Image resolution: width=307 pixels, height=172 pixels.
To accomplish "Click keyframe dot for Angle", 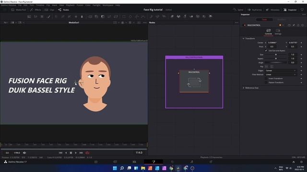I will (301, 63).
